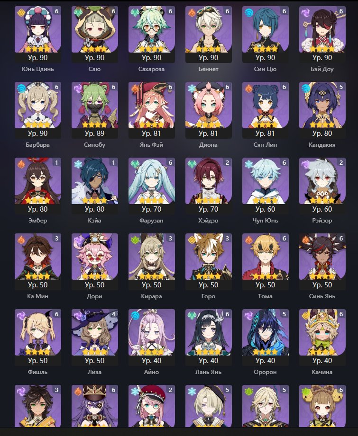The height and width of the screenshot is (436, 358).
Task: Open Беннет's character card
Action: (x=208, y=35)
